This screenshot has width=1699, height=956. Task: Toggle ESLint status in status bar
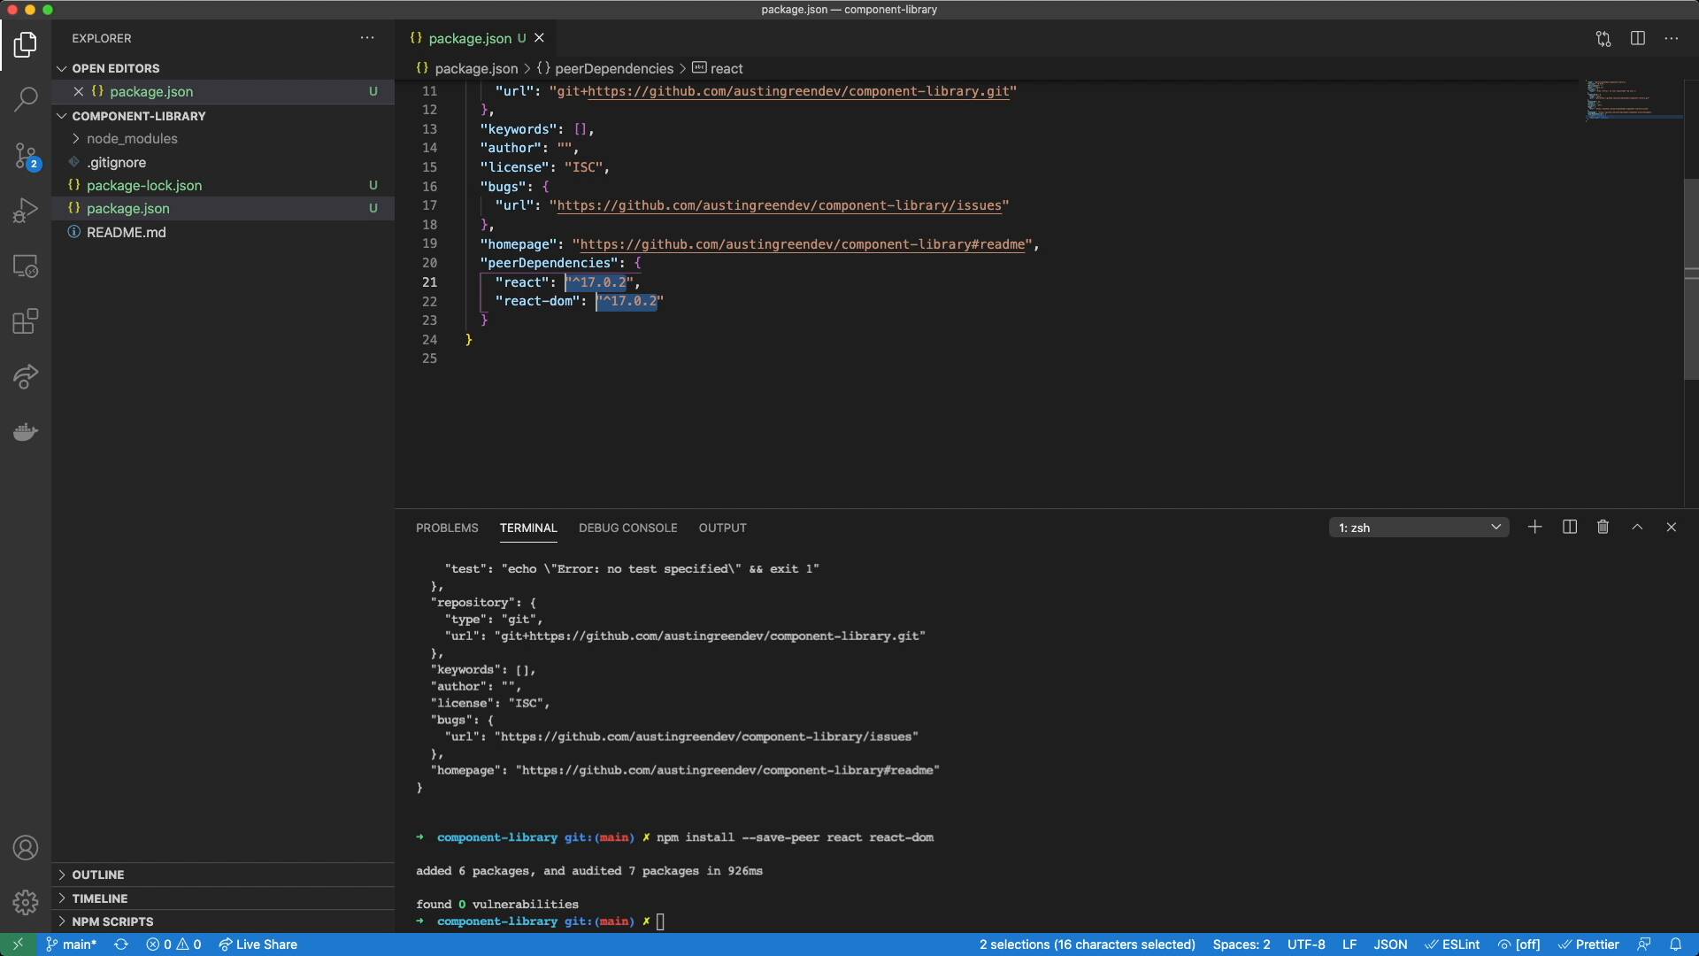1453,944
